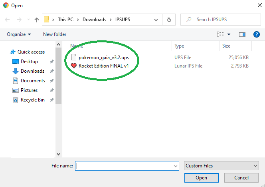Open the Custom Files type dropdown

pos(221,166)
